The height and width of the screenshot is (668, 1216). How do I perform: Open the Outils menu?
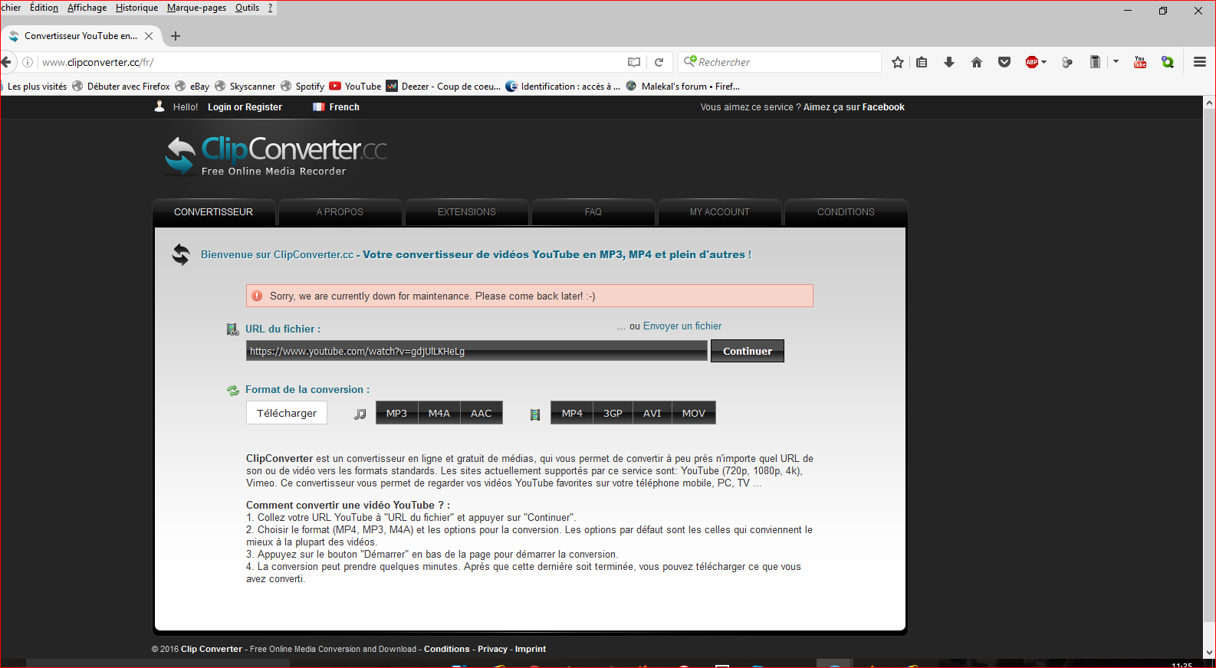point(247,8)
